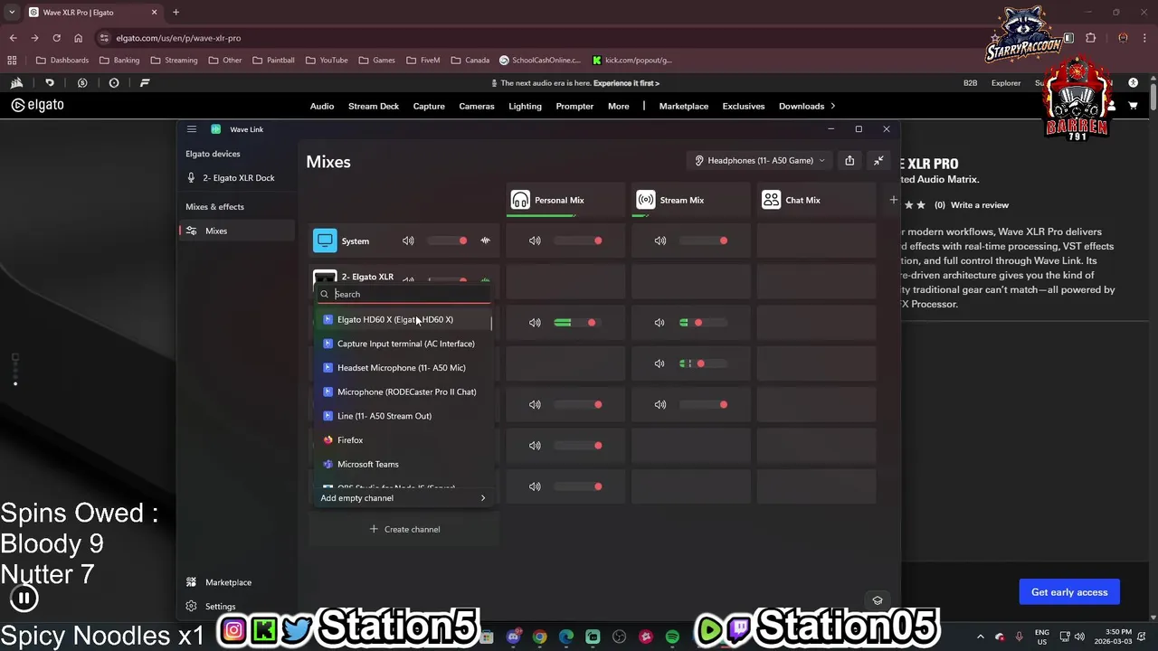Mute sixth-row channel in Personal Mix
The height and width of the screenshot is (651, 1158).
tap(535, 446)
